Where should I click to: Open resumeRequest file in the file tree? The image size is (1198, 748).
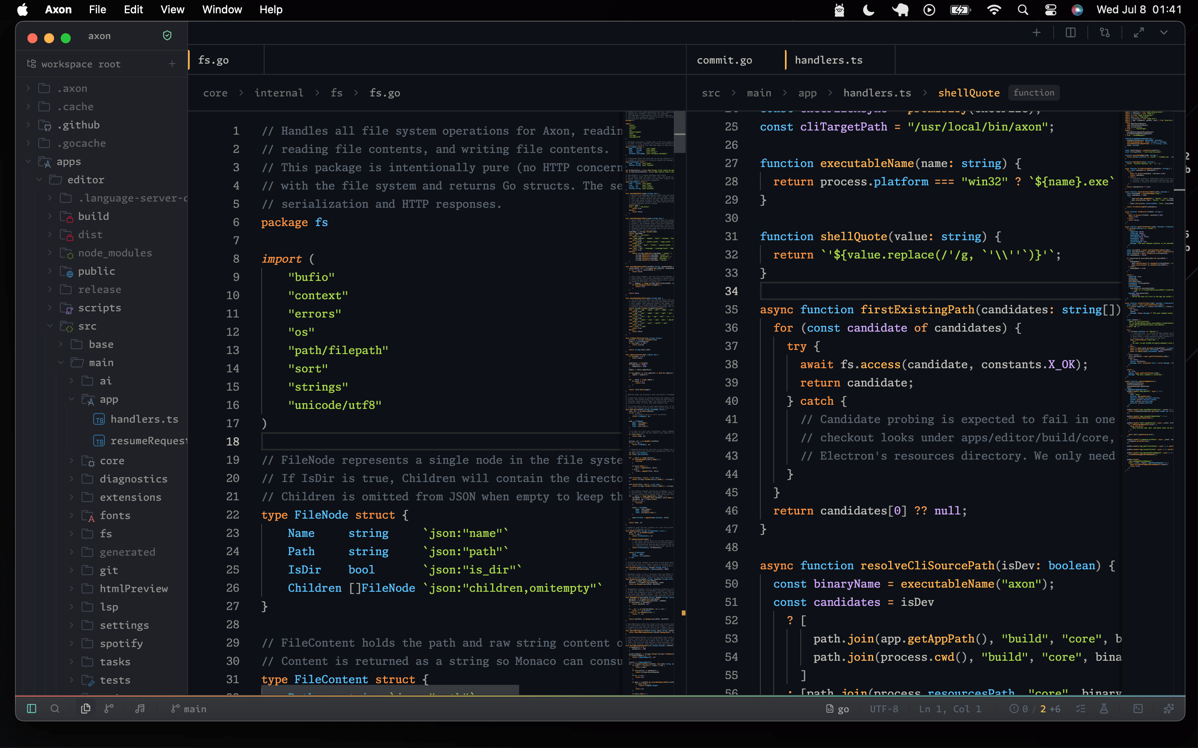click(x=140, y=440)
